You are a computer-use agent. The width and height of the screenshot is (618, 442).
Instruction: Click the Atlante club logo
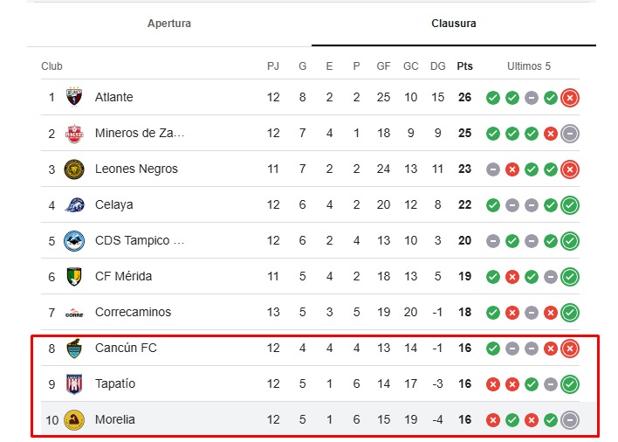(74, 97)
